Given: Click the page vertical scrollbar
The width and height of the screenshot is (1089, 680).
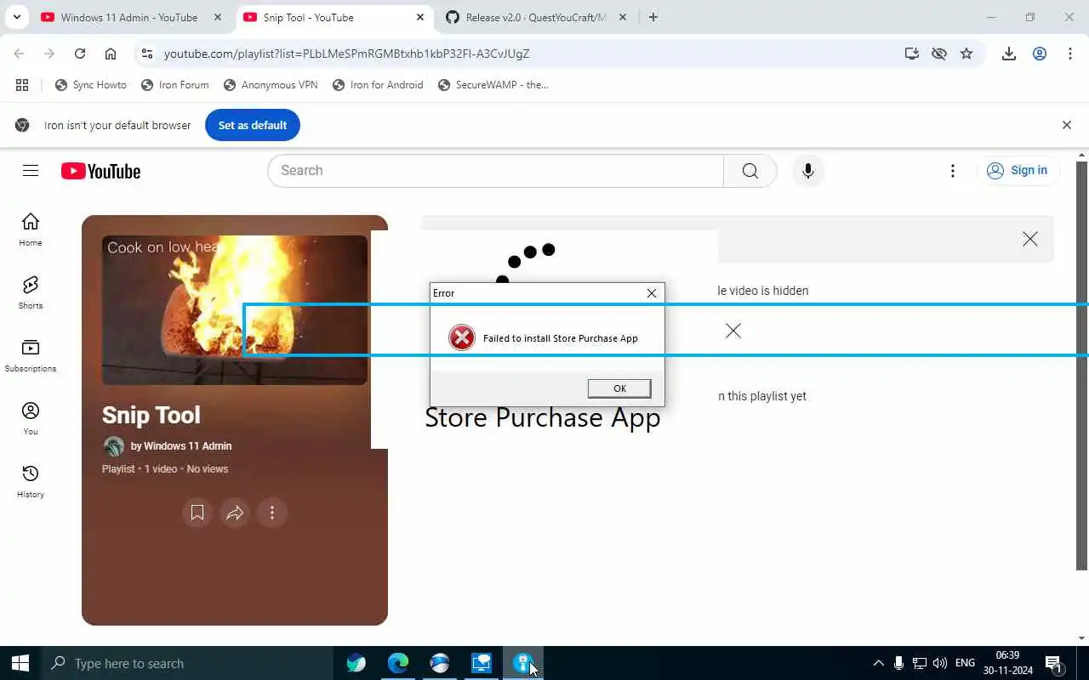Looking at the screenshot, I should (x=1082, y=365).
